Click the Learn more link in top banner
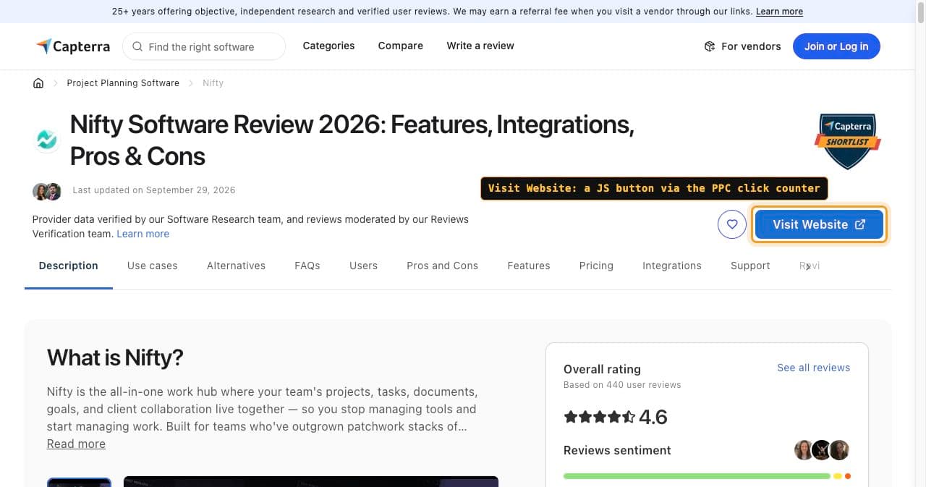 coord(779,12)
